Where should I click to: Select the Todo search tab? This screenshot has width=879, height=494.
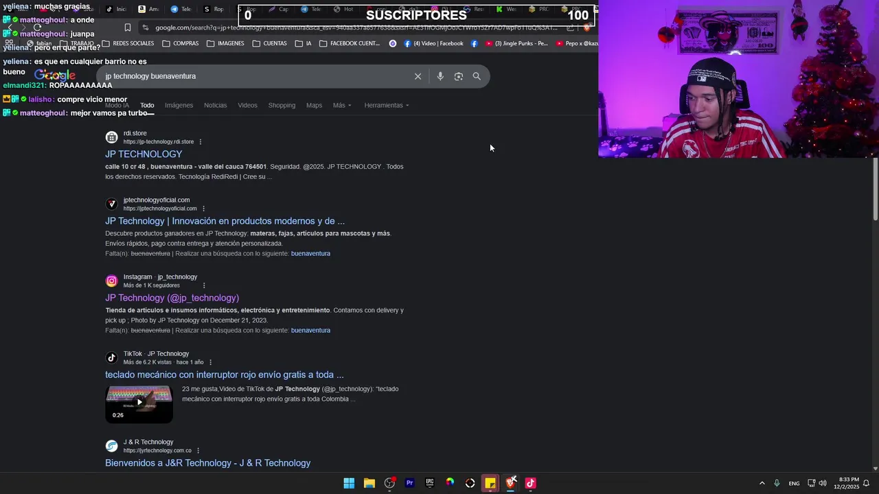147,105
